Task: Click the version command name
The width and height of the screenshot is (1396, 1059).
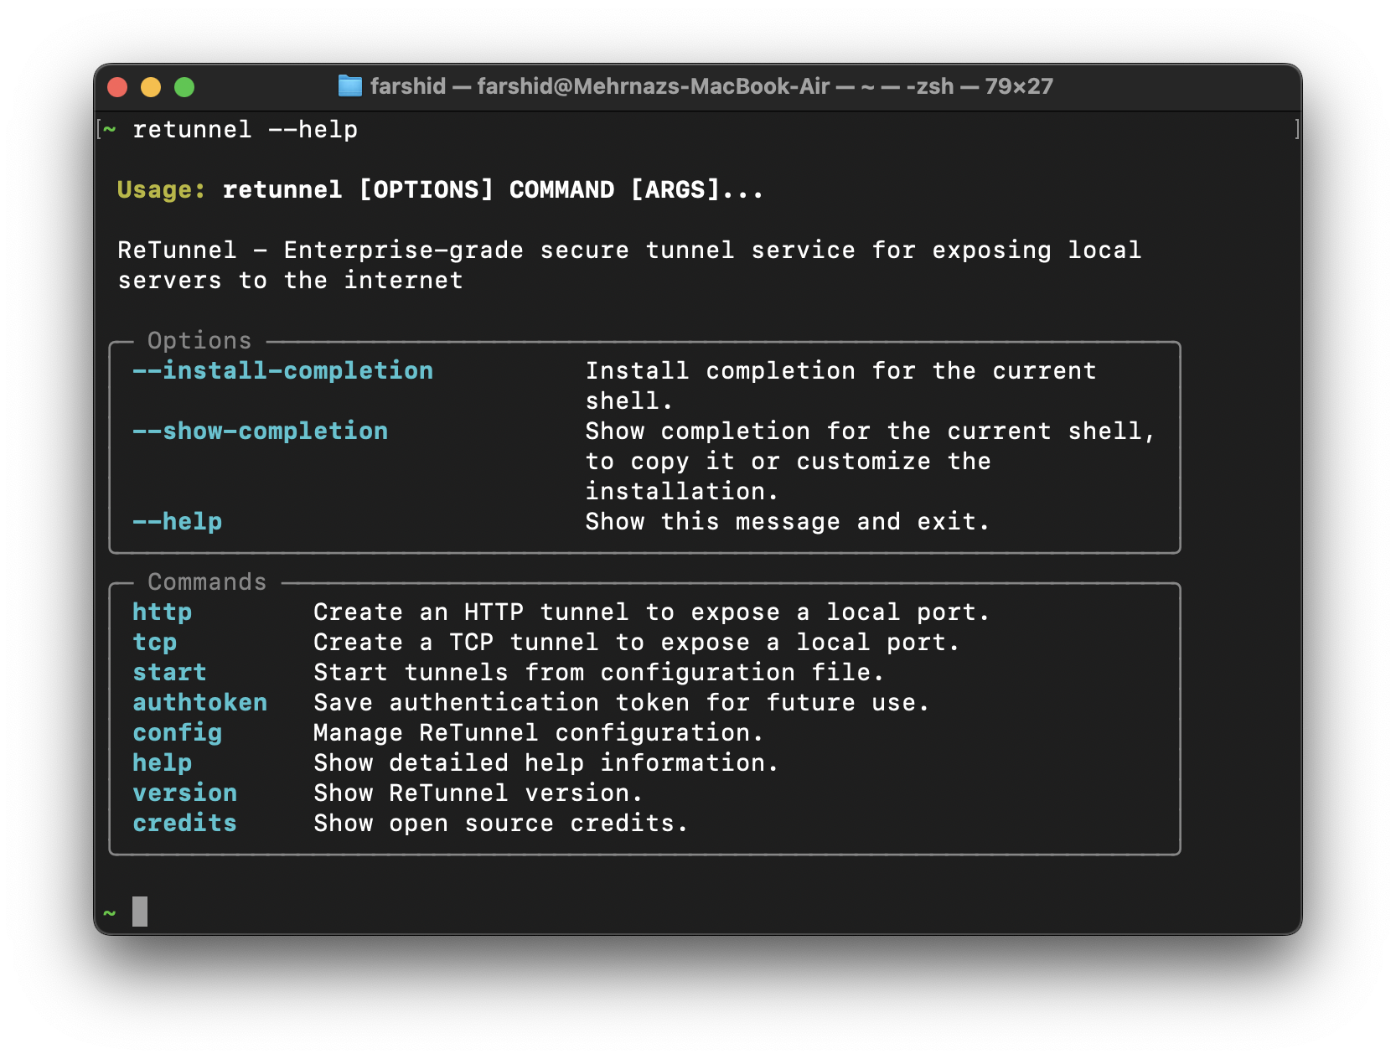Action: [184, 793]
